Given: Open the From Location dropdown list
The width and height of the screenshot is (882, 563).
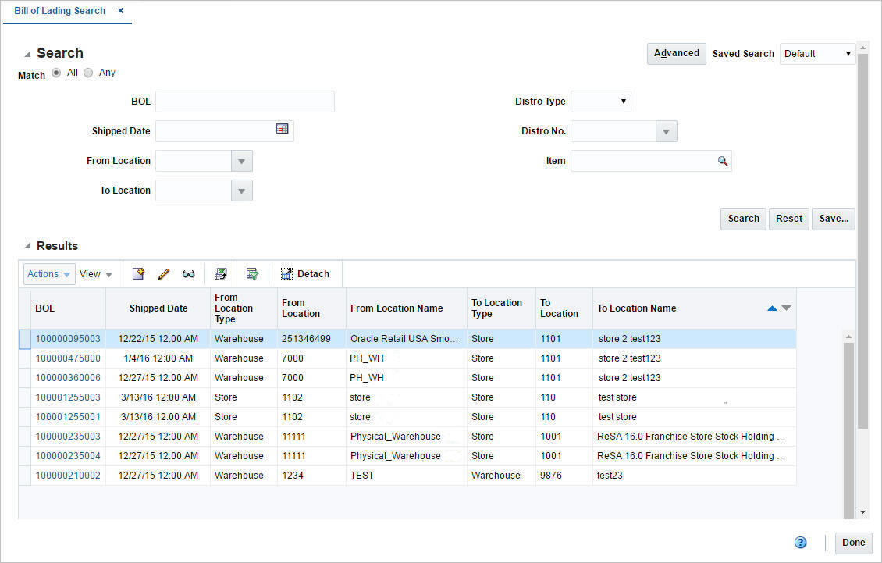Looking at the screenshot, I should (x=242, y=161).
